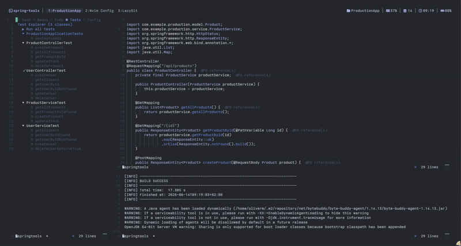Viewport: 461px width, 246px height.
Task: Switch to tmux window 3:LazyGit
Action: tap(127, 11)
